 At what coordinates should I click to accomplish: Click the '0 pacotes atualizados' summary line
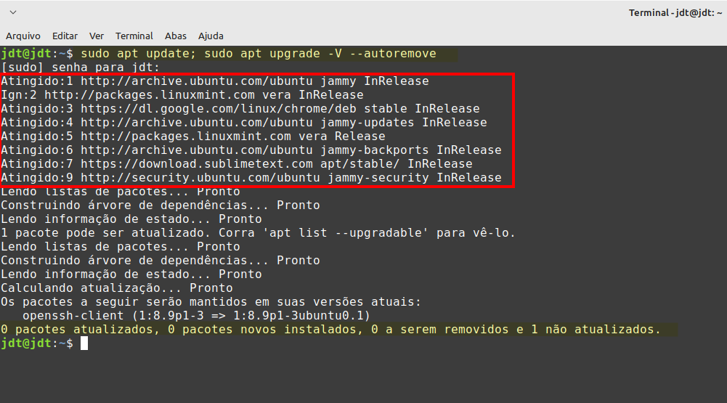coord(330,330)
